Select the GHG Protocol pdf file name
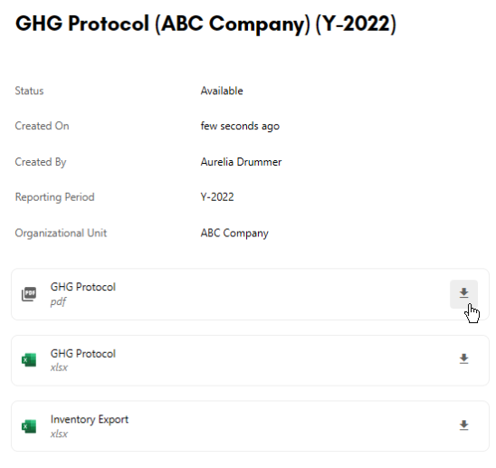The height and width of the screenshot is (468, 496). [x=83, y=287]
